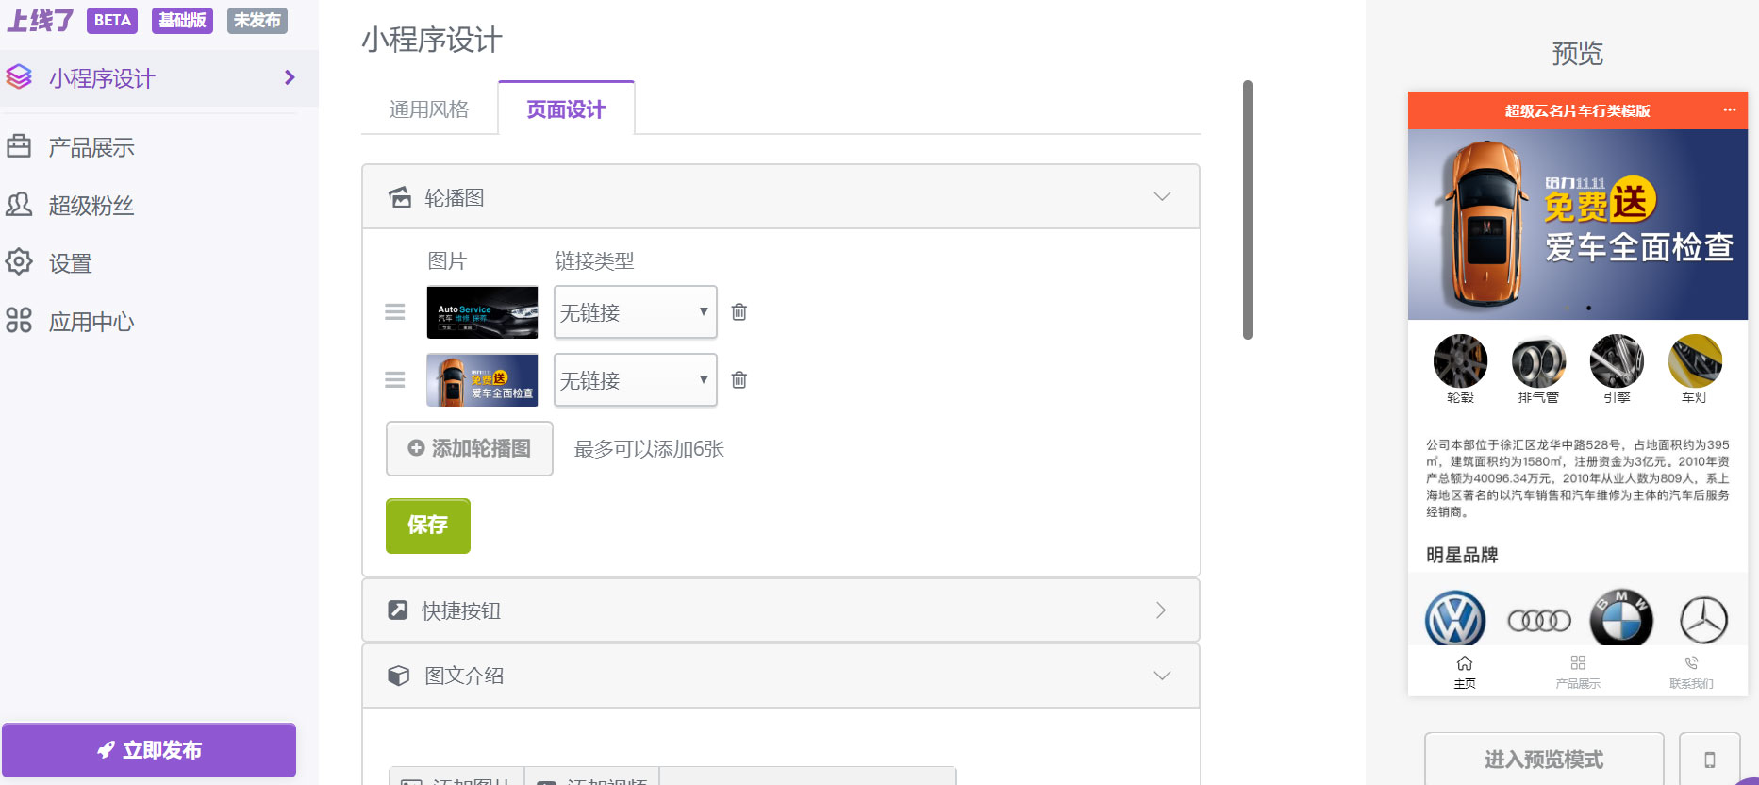Click the mobile device icon button
The height and width of the screenshot is (785, 1759).
[1709, 760]
